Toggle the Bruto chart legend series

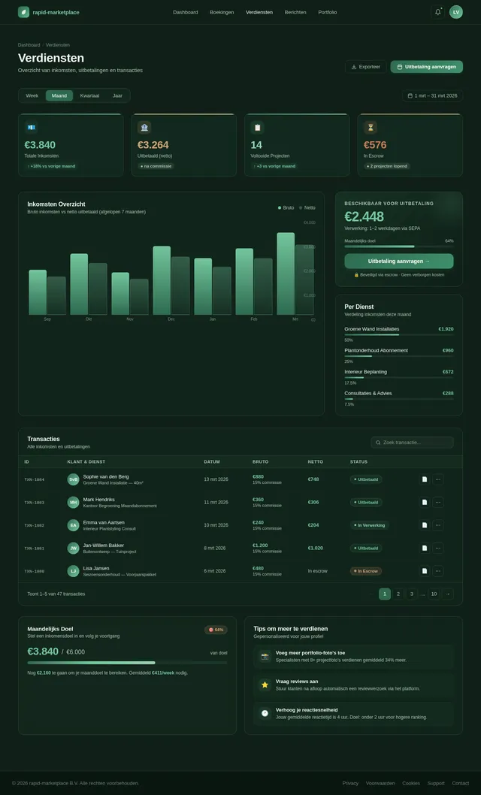tap(286, 207)
